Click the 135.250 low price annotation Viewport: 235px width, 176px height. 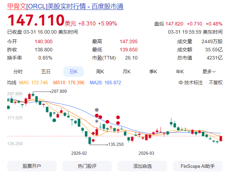pyautogui.click(x=116, y=144)
